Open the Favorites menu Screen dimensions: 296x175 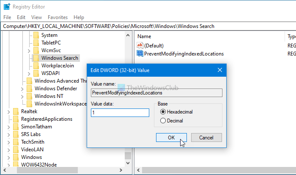coord(58,17)
